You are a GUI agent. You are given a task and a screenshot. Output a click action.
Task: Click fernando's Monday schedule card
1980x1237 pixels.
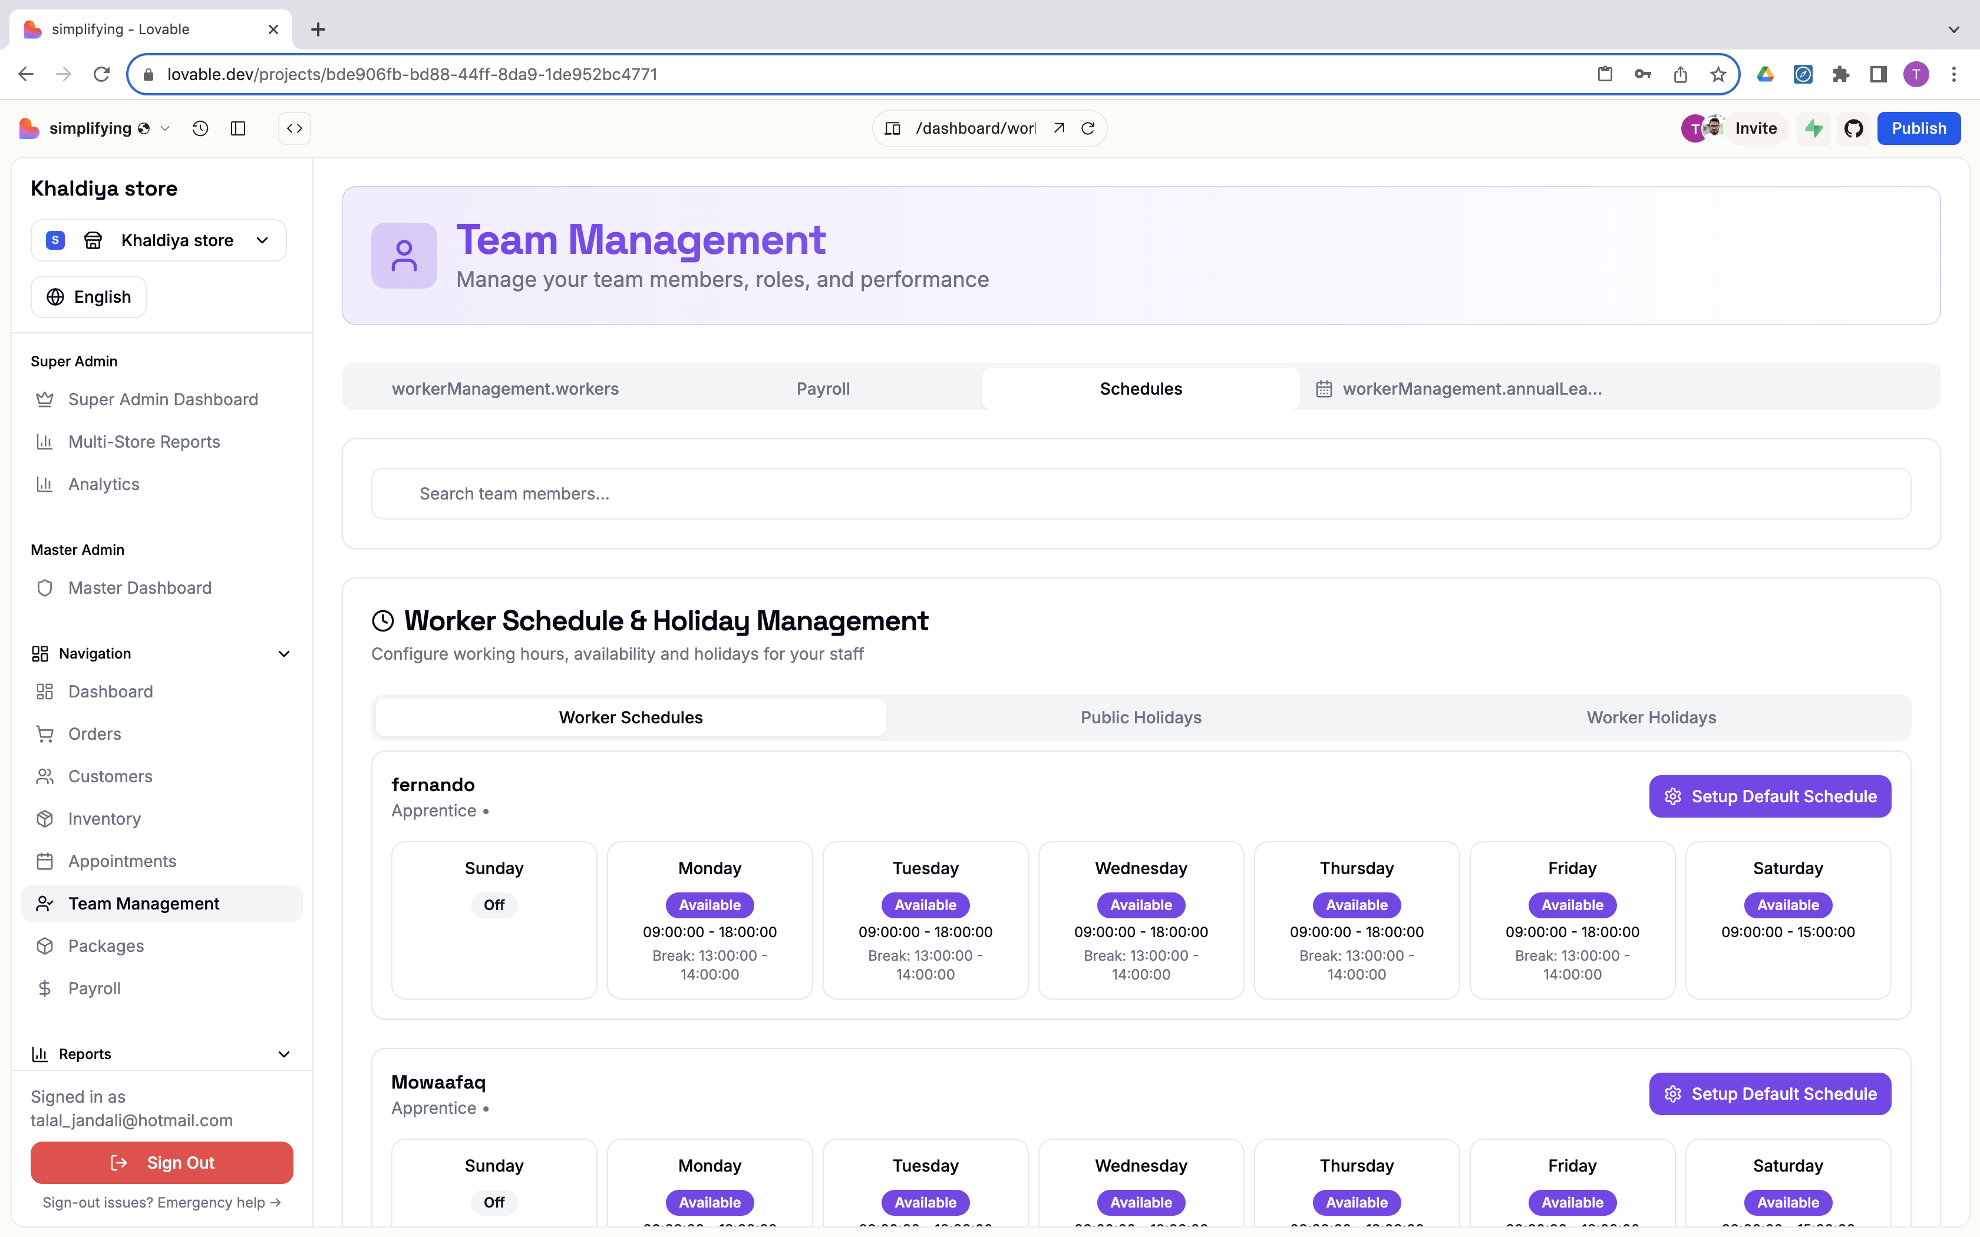click(x=709, y=920)
